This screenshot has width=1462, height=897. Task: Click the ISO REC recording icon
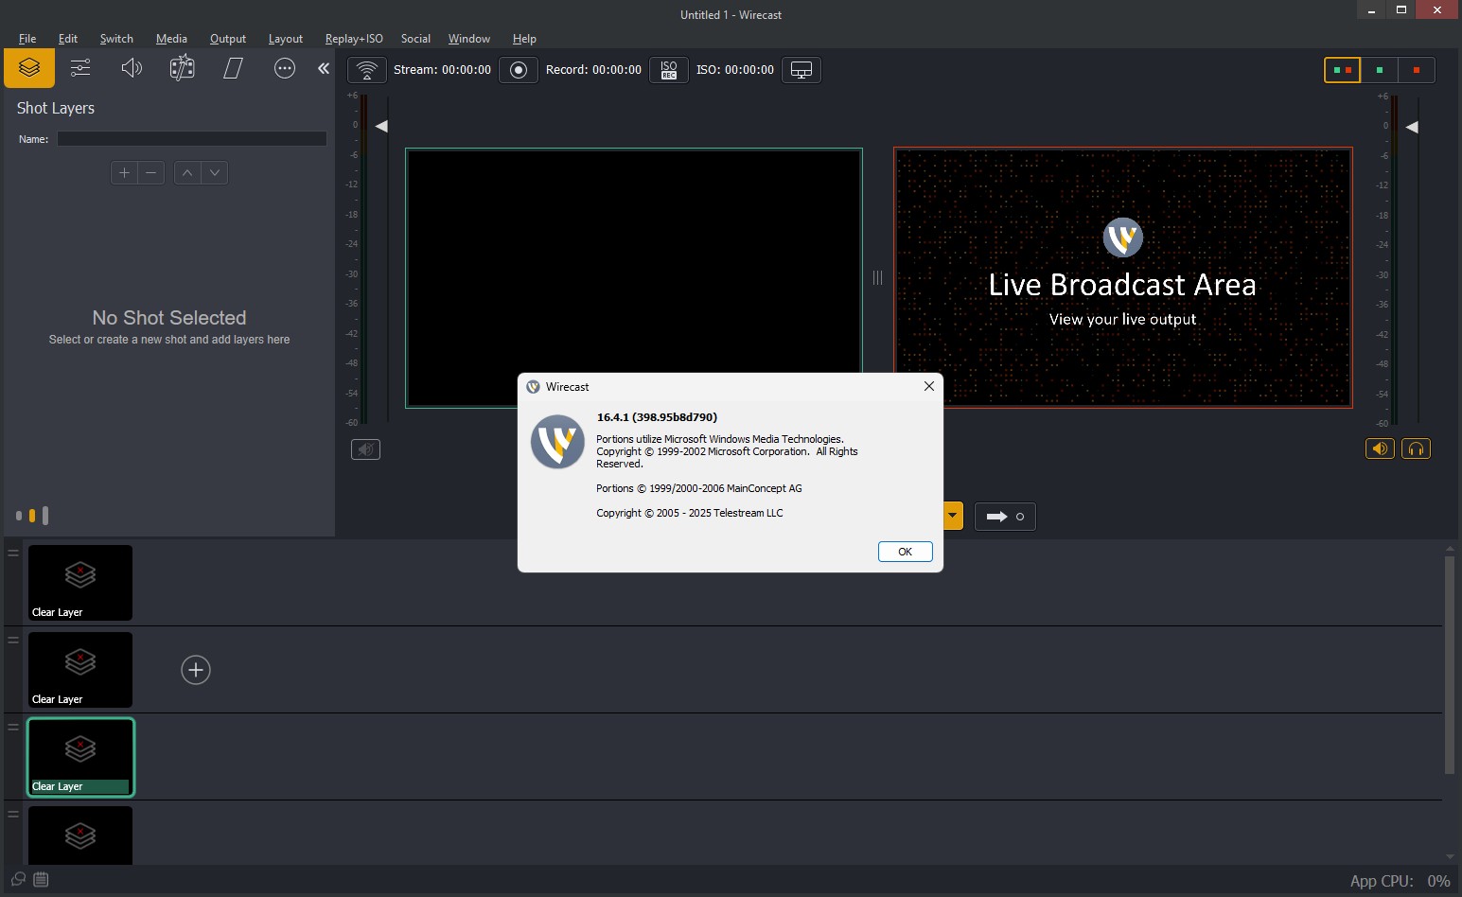[669, 70]
